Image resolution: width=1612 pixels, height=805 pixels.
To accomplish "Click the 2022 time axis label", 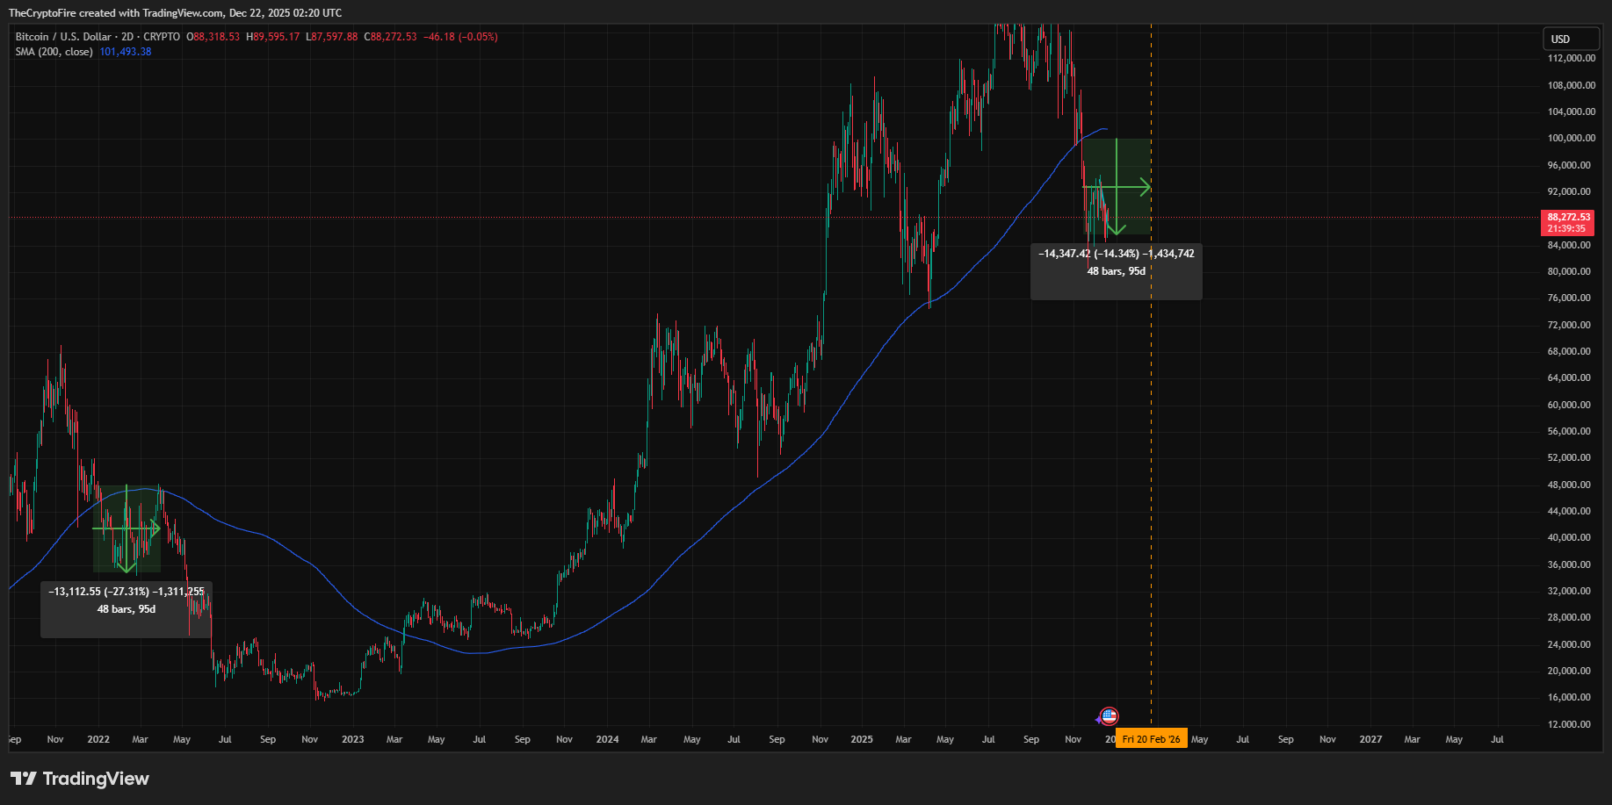I will click(98, 739).
